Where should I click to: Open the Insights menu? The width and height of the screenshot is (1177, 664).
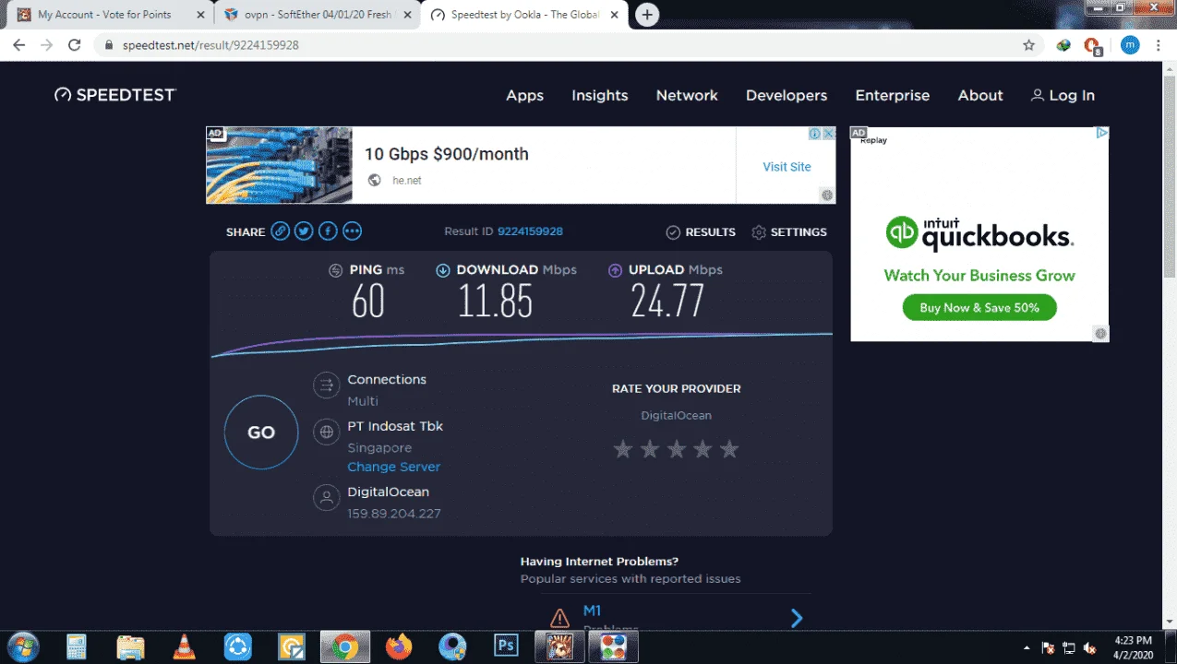tap(599, 95)
